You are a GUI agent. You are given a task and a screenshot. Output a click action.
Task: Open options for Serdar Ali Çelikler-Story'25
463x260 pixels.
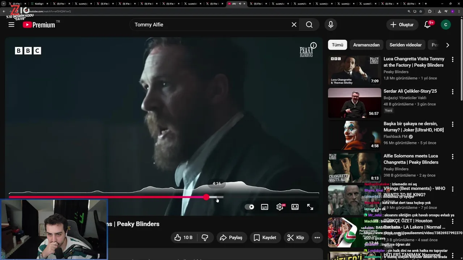pos(453,92)
